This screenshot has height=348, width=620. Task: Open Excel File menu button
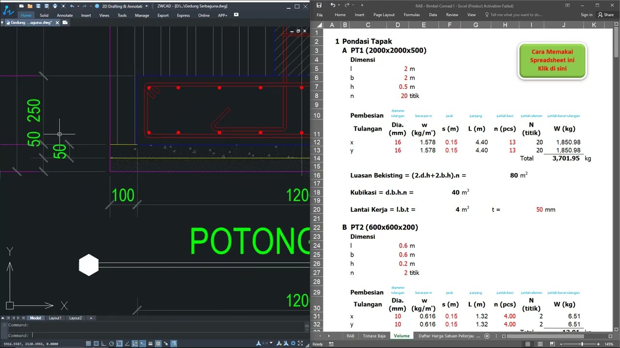click(320, 15)
